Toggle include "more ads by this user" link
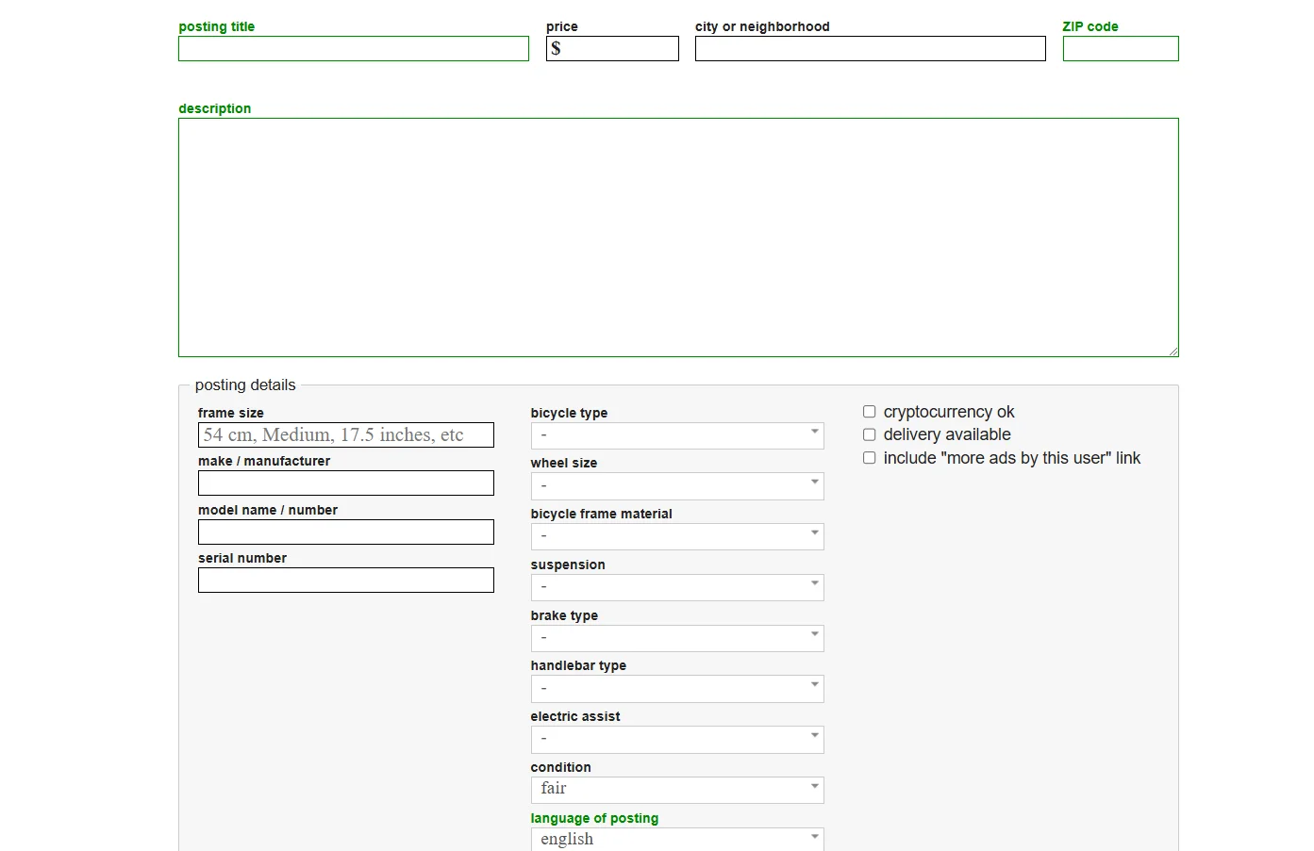 pyautogui.click(x=870, y=458)
